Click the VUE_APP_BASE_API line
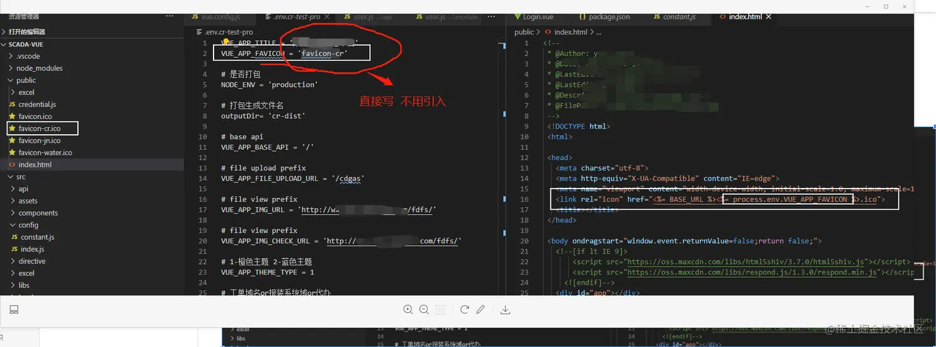The width and height of the screenshot is (936, 347). tap(267, 147)
